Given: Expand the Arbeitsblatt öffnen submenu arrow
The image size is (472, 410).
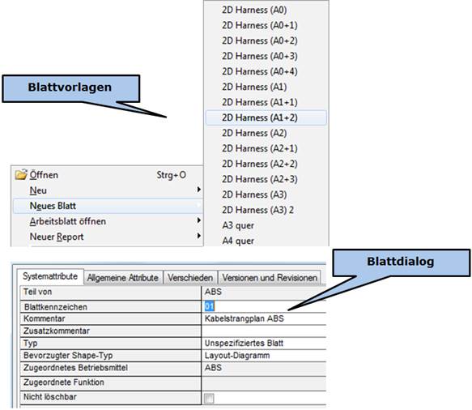Looking at the screenshot, I should pos(198,220).
